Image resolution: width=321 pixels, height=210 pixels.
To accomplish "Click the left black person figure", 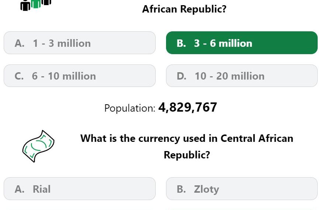I will (25, 5).
